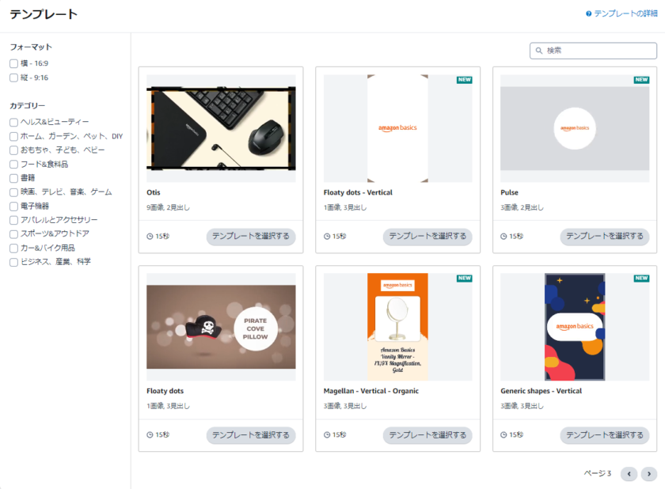
Task: Open the テンプレートの詳細 link
Action: (x=625, y=13)
